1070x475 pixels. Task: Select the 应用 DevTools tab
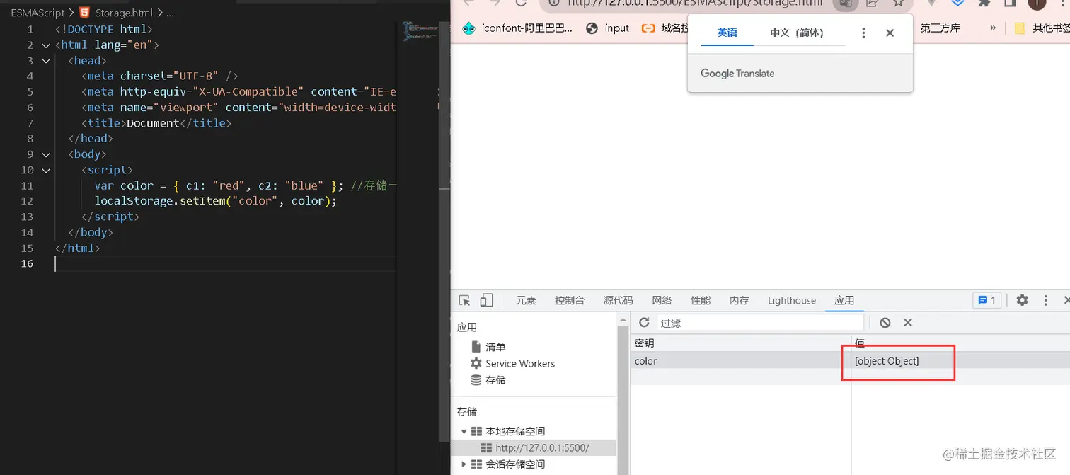click(844, 300)
